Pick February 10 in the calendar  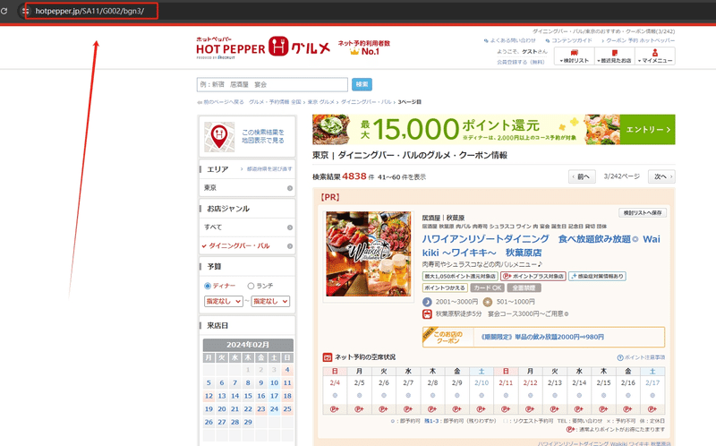click(274, 383)
